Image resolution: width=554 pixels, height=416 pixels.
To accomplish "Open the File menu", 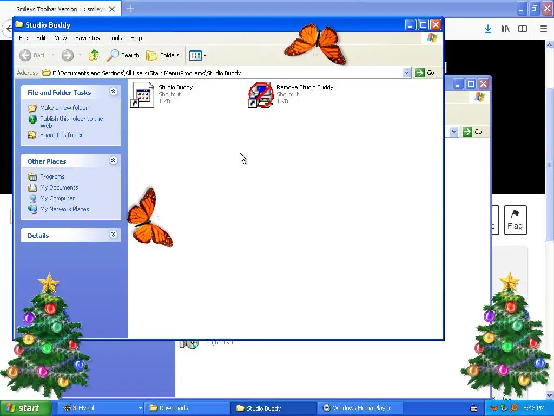I will coord(23,38).
